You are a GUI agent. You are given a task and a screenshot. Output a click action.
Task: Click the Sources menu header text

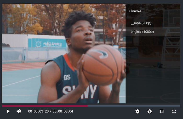click(x=136, y=11)
